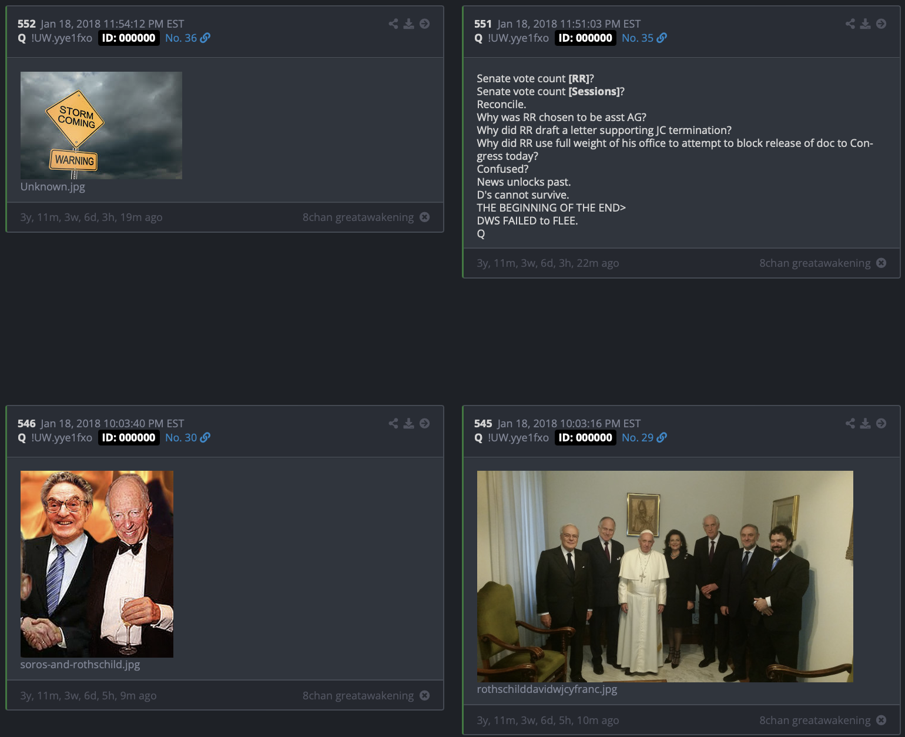Click post number 552 in the header
This screenshot has height=737, width=905.
[x=26, y=24]
